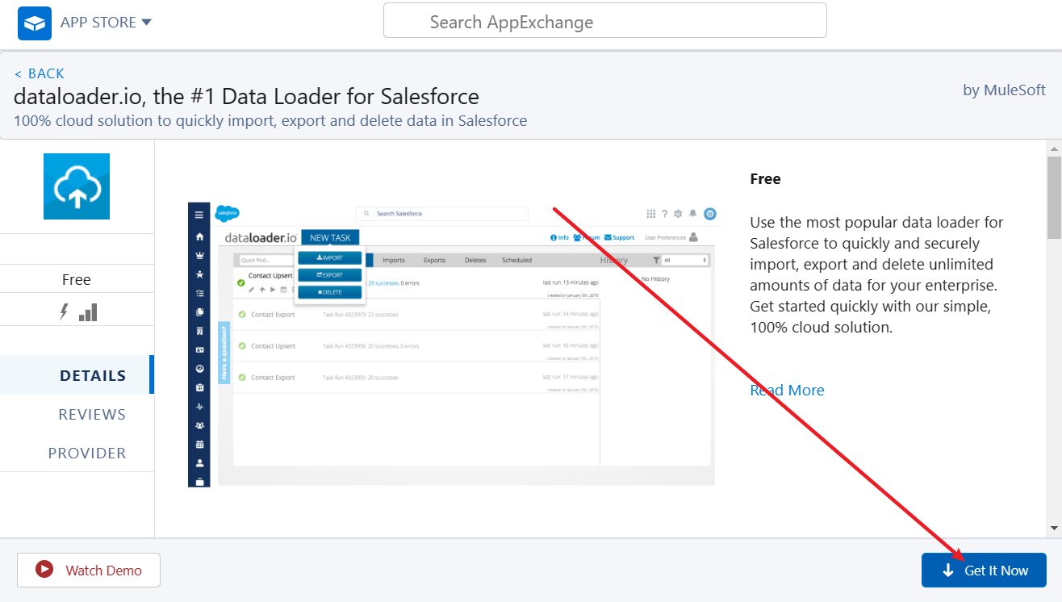
Task: Click the filter funnel icon beside All
Action: (x=657, y=260)
